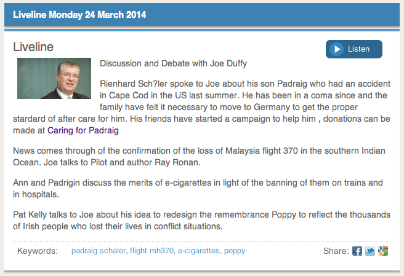The image size is (404, 276).
Task: Share this episode on Facebook
Action: point(357,251)
